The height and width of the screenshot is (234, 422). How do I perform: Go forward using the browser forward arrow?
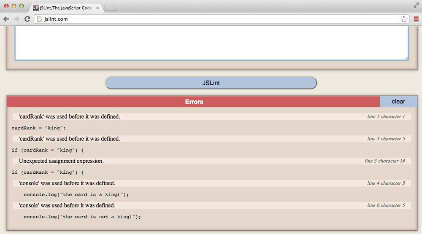click(17, 19)
